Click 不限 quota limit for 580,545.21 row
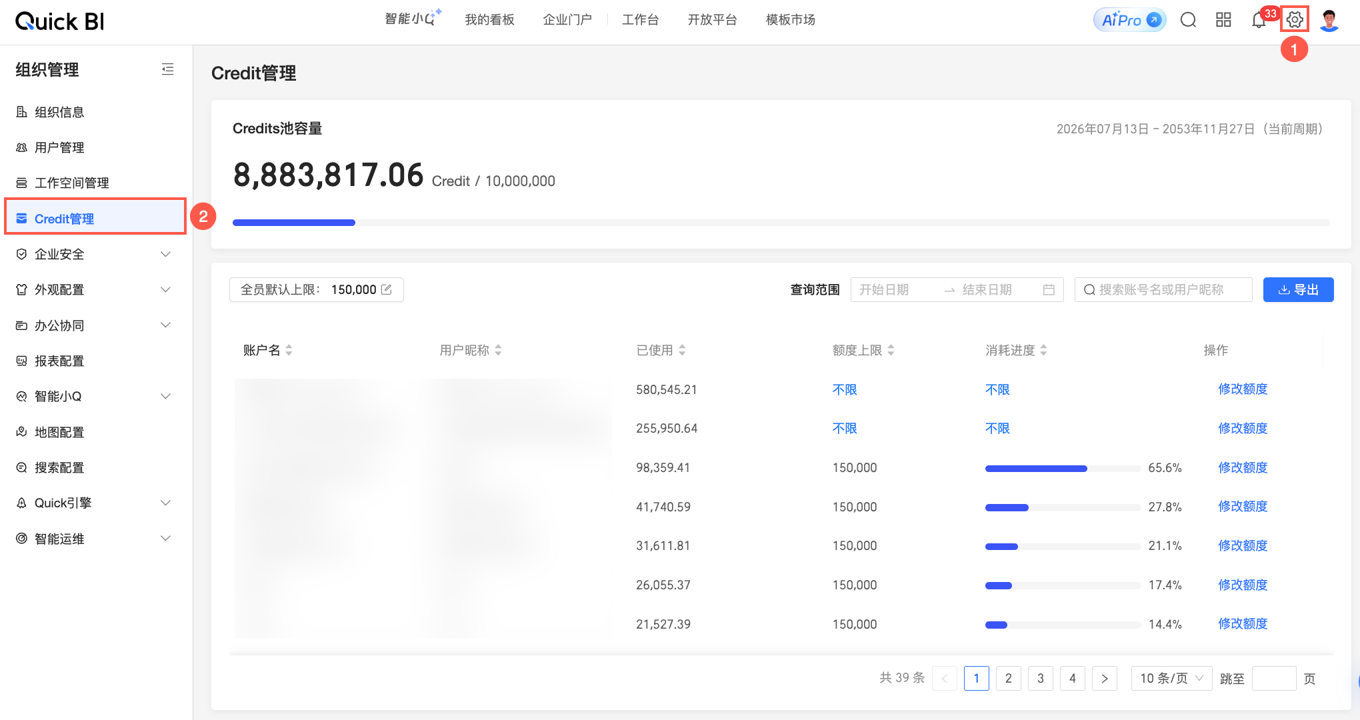Viewport: 1360px width, 720px height. 845,389
